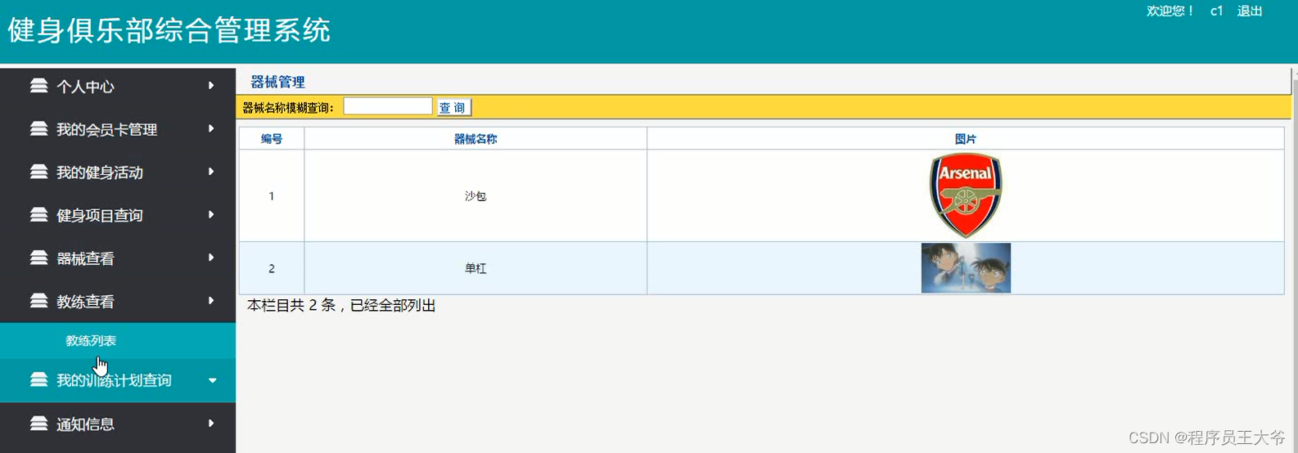The image size is (1298, 453).
Task: Open the 通知信息 menu
Action: point(118,424)
